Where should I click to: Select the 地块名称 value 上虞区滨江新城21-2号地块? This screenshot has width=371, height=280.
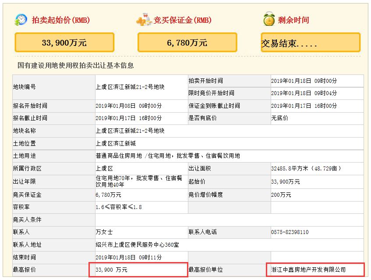130,131
